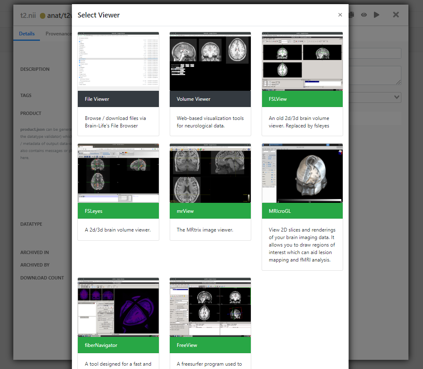Open the FSLView screenshot thumbnail
The image size is (423, 369).
(x=302, y=61)
